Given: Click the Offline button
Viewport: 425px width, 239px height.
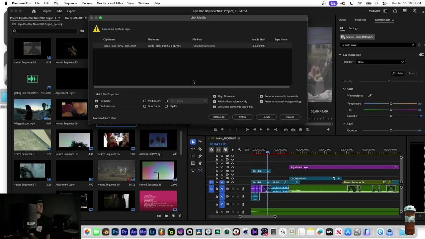Looking at the screenshot, I should coord(242,117).
